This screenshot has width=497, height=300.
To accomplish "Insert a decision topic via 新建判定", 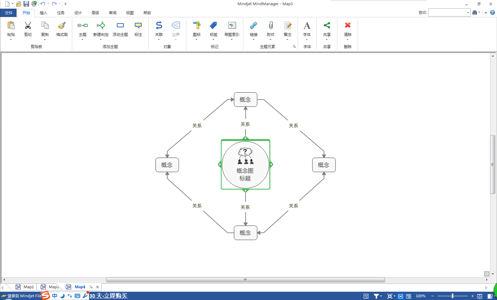I will click(101, 25).
